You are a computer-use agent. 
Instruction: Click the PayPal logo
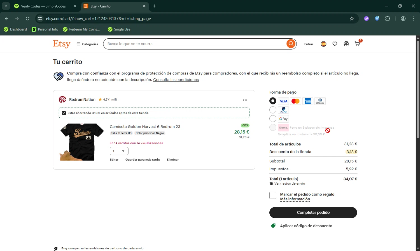pos(283,110)
